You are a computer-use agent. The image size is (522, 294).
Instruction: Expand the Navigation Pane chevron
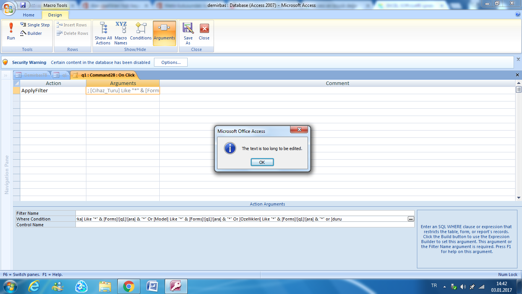click(6, 75)
